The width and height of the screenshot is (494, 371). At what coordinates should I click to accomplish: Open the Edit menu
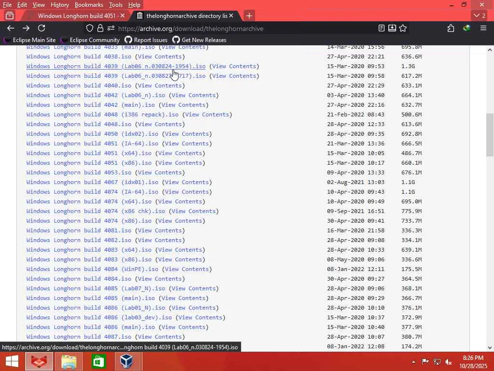point(22,5)
